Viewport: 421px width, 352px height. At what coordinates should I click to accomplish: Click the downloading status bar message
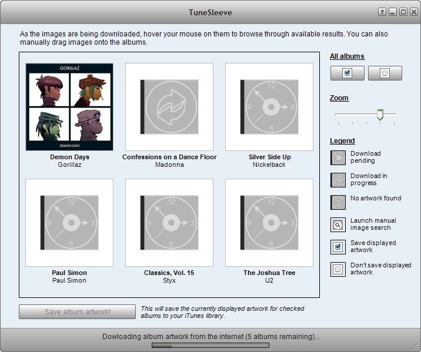coord(210,337)
